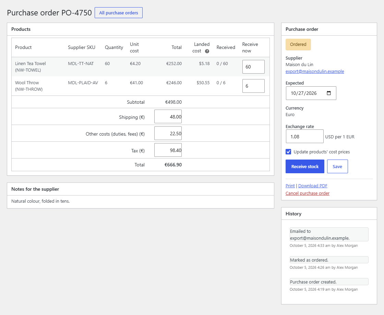384x315 pixels.
Task: Click the timestamp October 5, 2026 4:33 am
Action: pyautogui.click(x=310, y=245)
